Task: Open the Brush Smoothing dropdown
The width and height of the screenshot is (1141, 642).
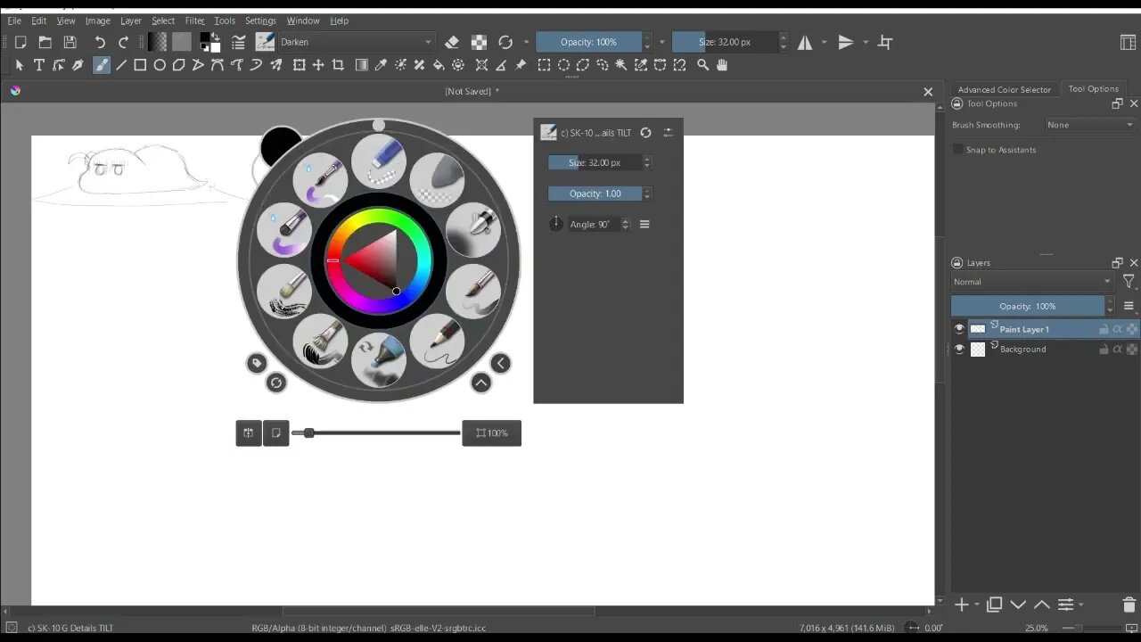Action: tap(1091, 125)
